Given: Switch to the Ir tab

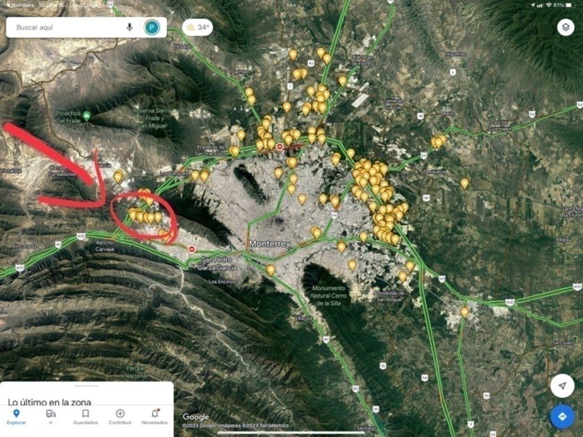Looking at the screenshot, I should tap(51, 417).
